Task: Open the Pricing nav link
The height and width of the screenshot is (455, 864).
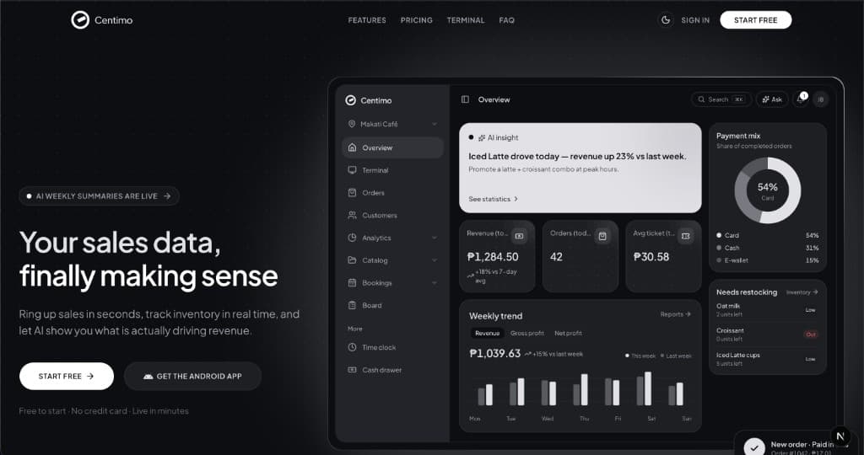Action: [x=417, y=20]
